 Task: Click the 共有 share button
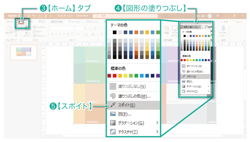tap(224, 22)
